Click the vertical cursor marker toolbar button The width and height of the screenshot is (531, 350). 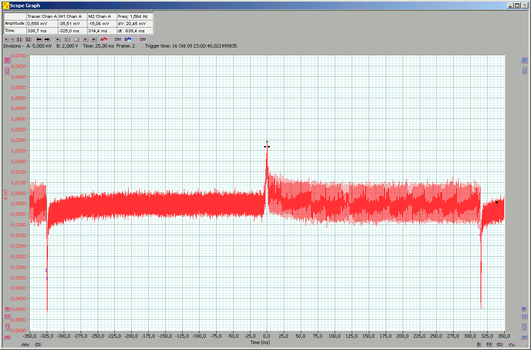pos(85,40)
